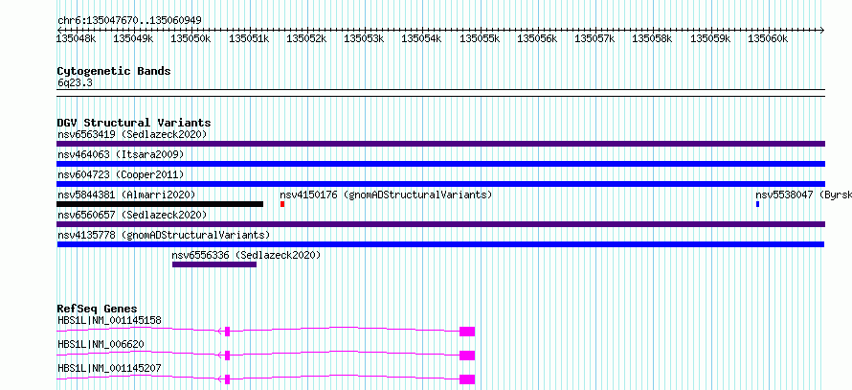
Task: Select the black nsv5844381 (Almarri2020) bar
Action: (x=160, y=204)
